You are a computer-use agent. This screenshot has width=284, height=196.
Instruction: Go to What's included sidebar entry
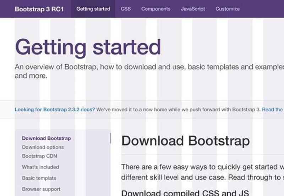click(x=40, y=167)
